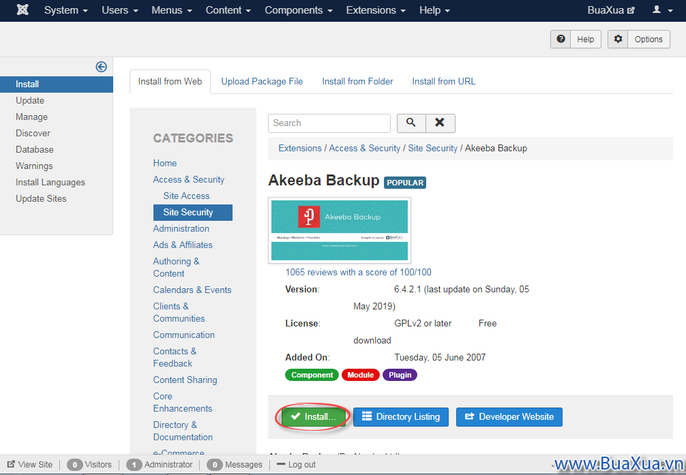
Task: Open Update Sites in the sidebar
Action: pyautogui.click(x=41, y=198)
